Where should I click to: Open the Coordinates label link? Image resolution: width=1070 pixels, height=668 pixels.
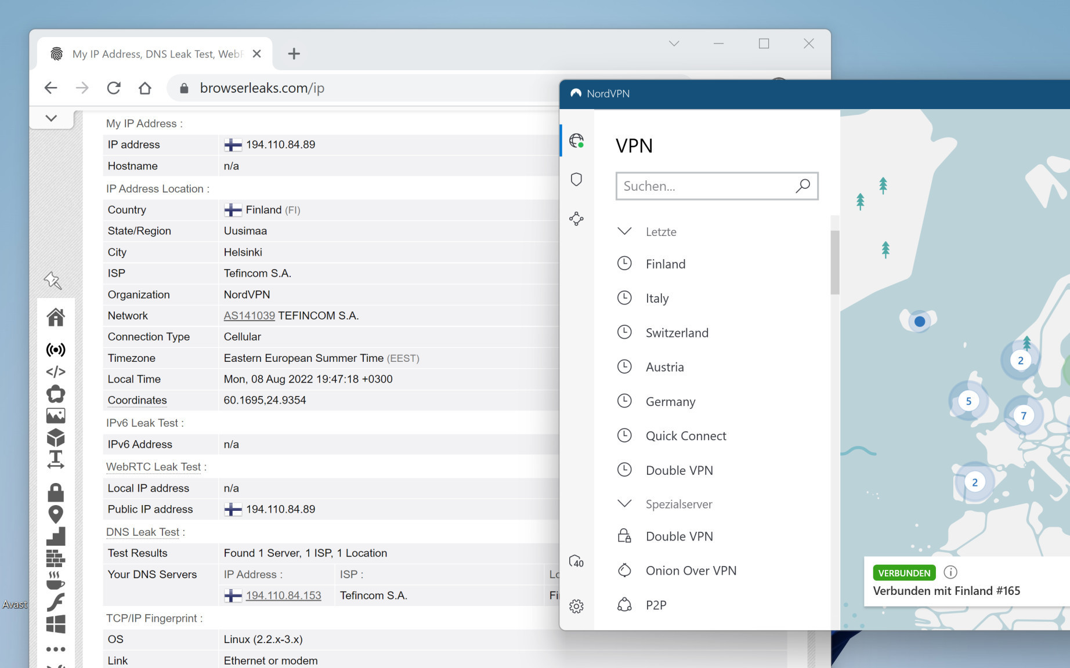pos(137,400)
